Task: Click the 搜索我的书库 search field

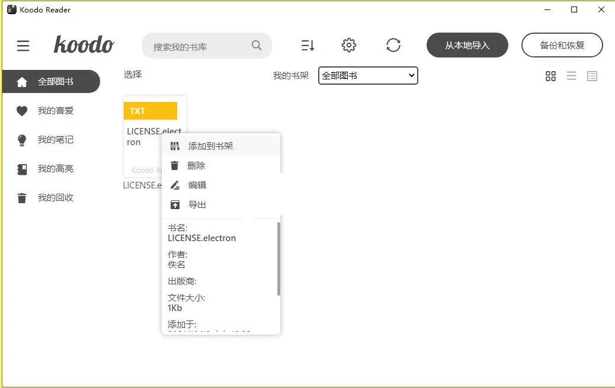Action: [x=201, y=45]
